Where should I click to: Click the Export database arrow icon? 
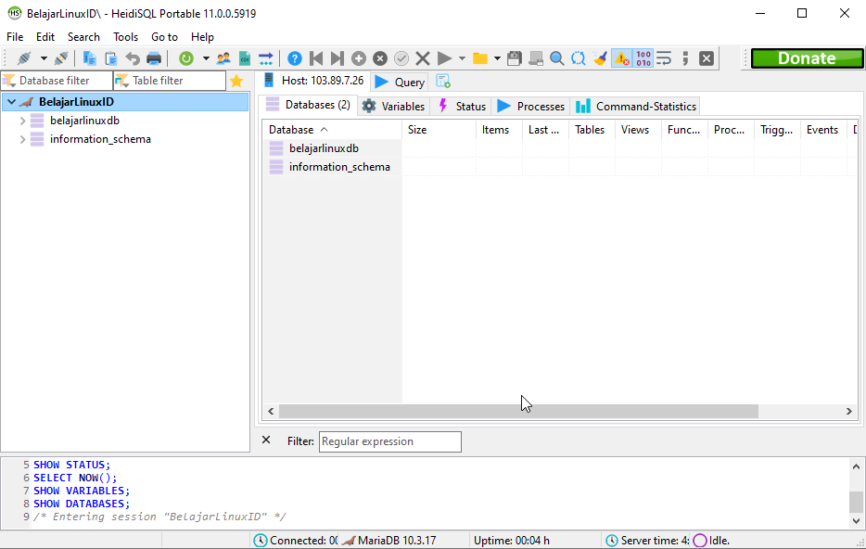[x=266, y=58]
